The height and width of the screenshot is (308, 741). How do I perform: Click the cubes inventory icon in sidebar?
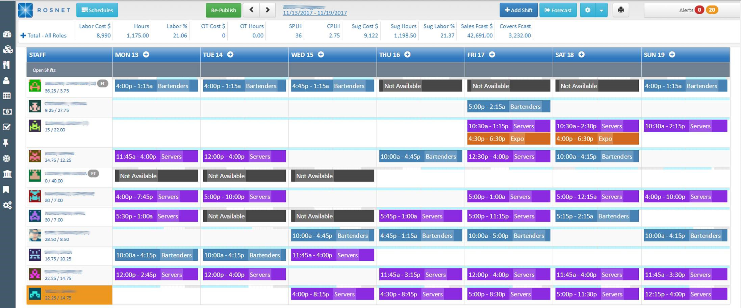pos(7,49)
